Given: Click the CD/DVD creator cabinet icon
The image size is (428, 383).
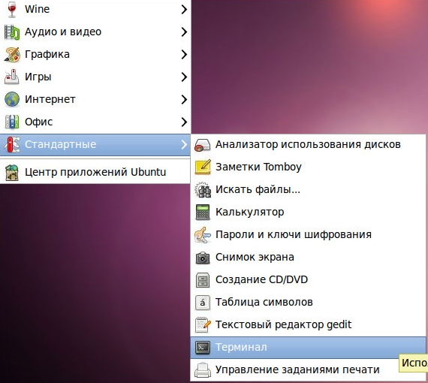Looking at the screenshot, I should (x=202, y=280).
